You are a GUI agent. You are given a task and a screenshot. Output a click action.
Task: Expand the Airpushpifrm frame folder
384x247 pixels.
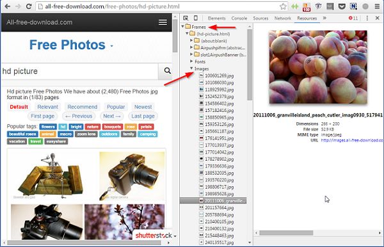(x=191, y=47)
